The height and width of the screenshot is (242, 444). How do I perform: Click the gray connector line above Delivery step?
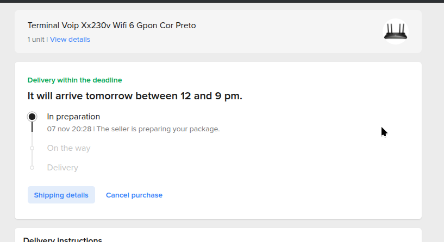pos(32,158)
